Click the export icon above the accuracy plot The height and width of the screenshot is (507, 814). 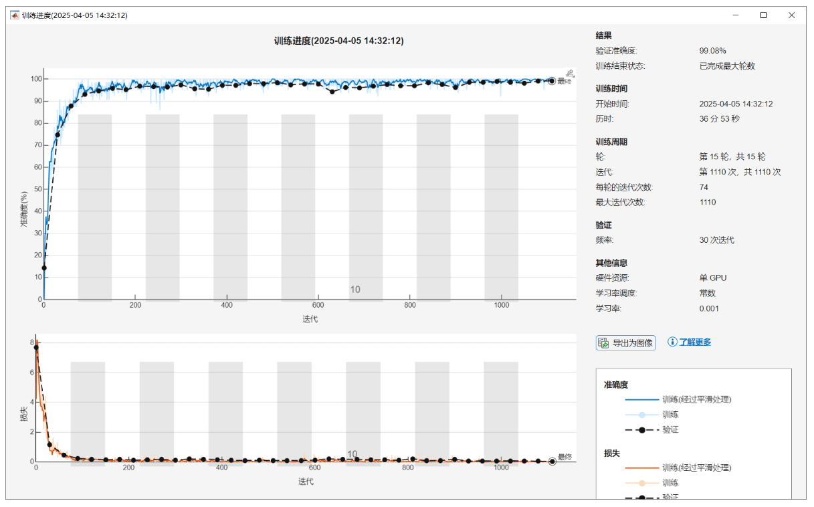(x=570, y=74)
